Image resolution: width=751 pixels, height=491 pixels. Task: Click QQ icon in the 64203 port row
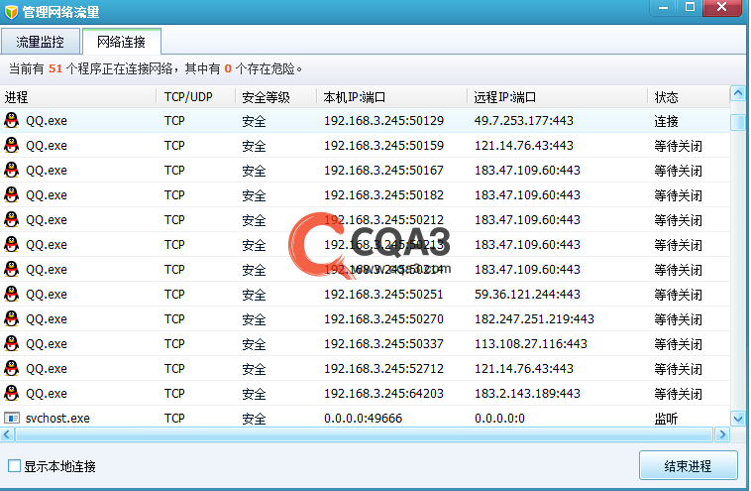[x=12, y=393]
